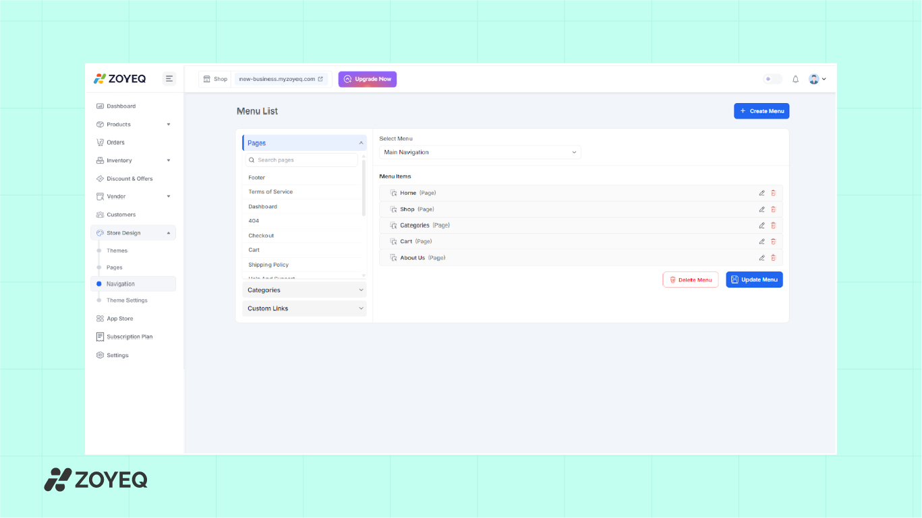Screen dimensions: 922x518
Task: Click the edit pencil for Home item
Action: point(761,193)
